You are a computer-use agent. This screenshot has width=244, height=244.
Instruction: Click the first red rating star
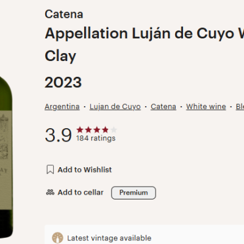click(x=80, y=129)
